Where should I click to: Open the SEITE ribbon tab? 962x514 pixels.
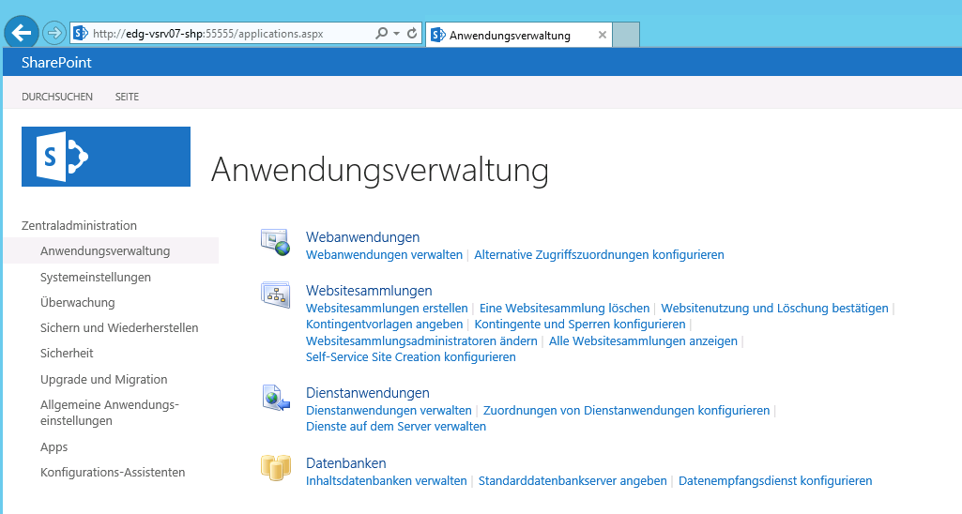127,97
